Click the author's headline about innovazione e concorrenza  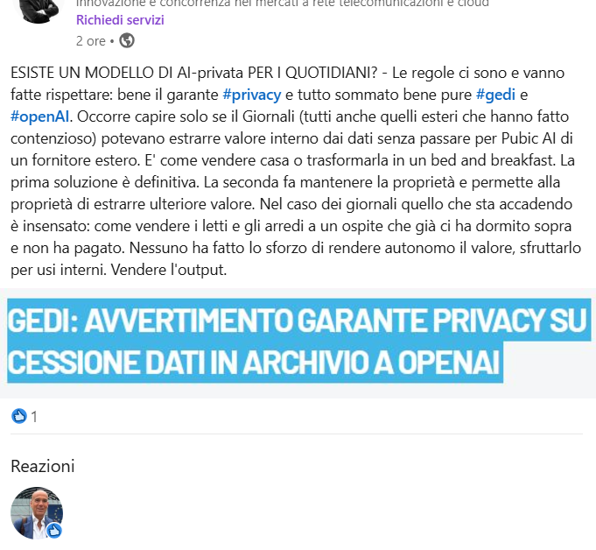point(283,4)
